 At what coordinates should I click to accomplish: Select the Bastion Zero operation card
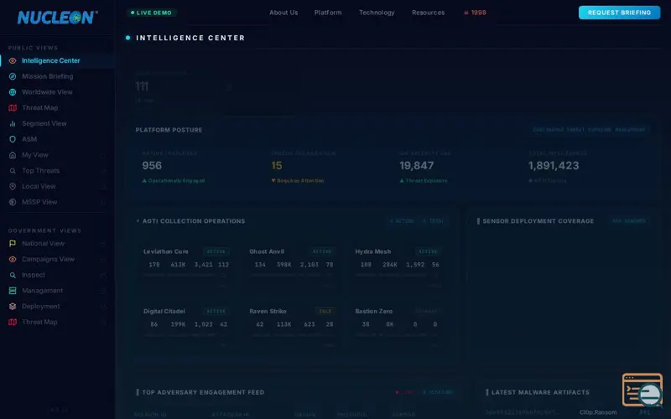coord(398,326)
